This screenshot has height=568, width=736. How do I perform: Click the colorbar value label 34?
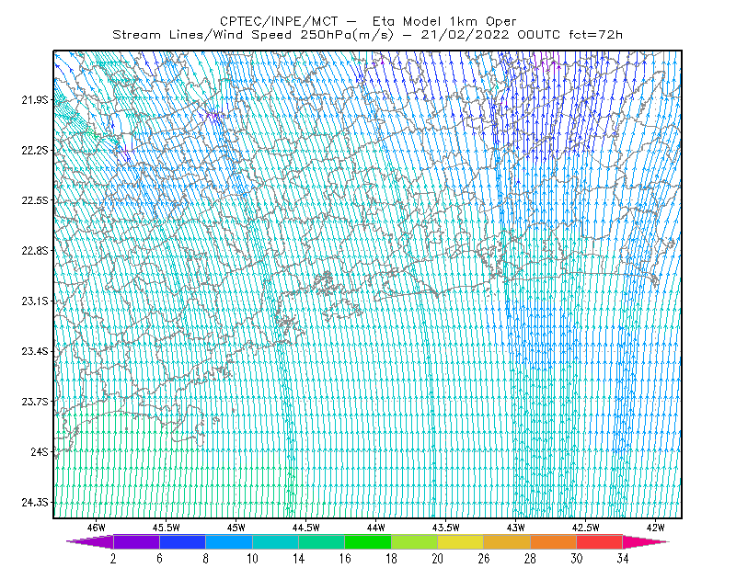pyautogui.click(x=623, y=559)
